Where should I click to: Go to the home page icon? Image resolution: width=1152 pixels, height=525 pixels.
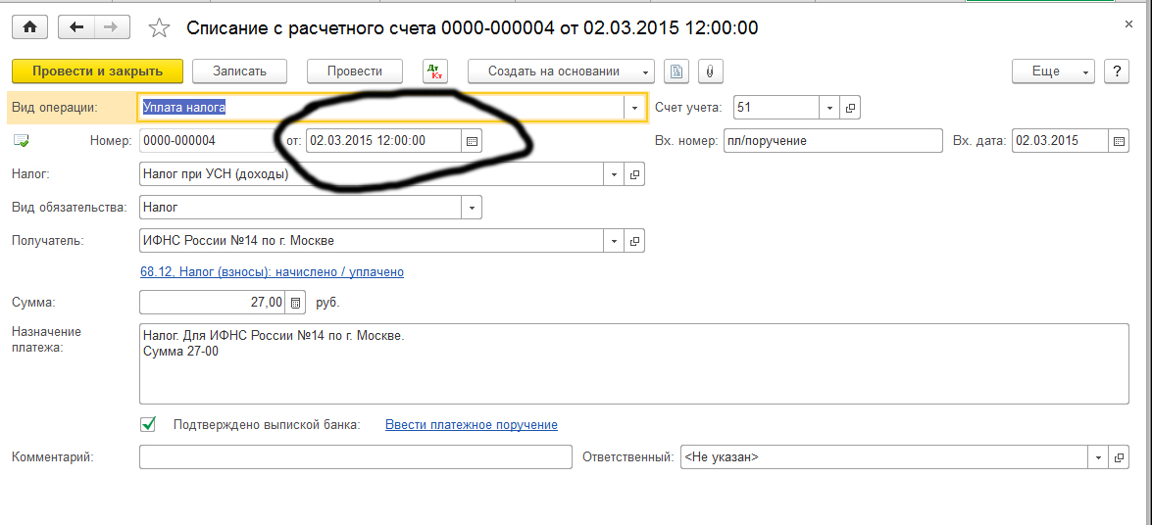[30, 27]
